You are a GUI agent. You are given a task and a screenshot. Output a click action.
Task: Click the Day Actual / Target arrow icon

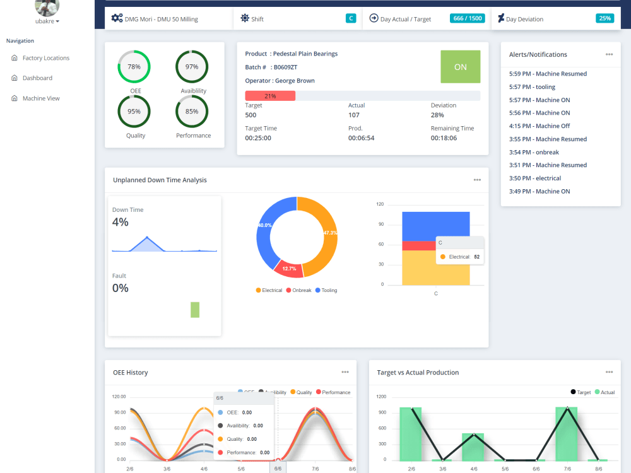click(x=374, y=18)
